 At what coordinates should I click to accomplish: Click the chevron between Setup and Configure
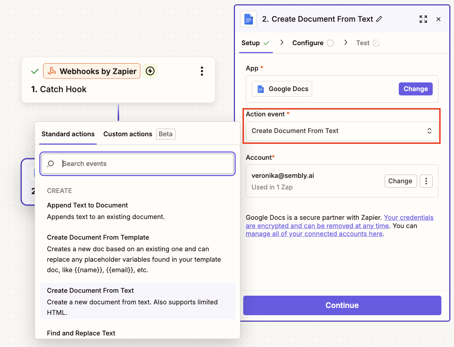coord(282,43)
